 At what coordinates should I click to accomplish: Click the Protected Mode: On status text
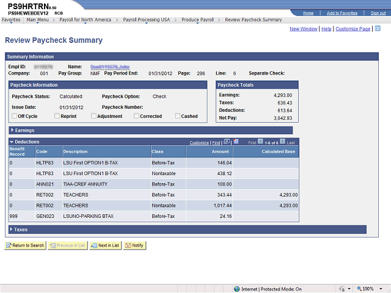tap(281, 289)
